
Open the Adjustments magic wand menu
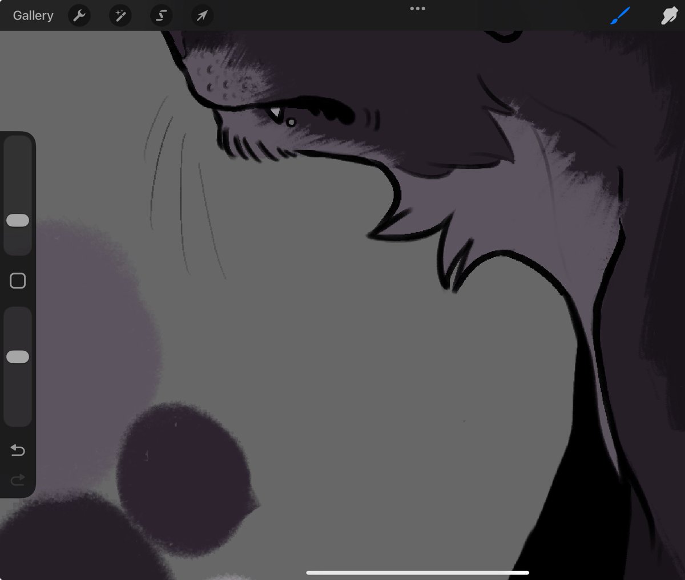[120, 15]
